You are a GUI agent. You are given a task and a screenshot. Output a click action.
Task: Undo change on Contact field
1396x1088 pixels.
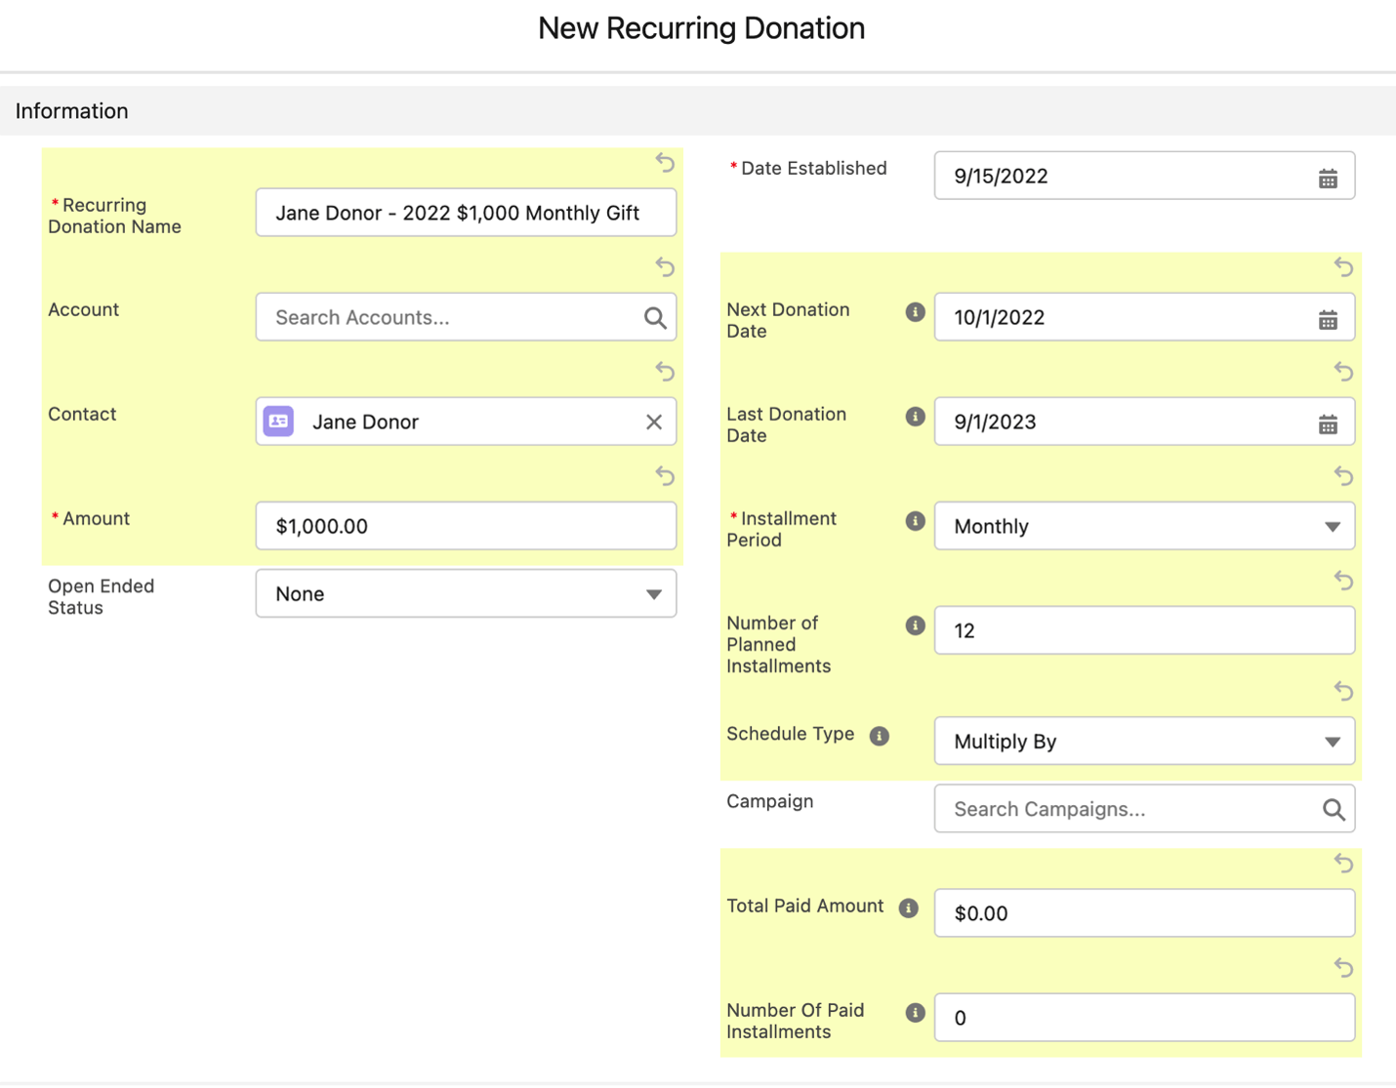pos(665,371)
